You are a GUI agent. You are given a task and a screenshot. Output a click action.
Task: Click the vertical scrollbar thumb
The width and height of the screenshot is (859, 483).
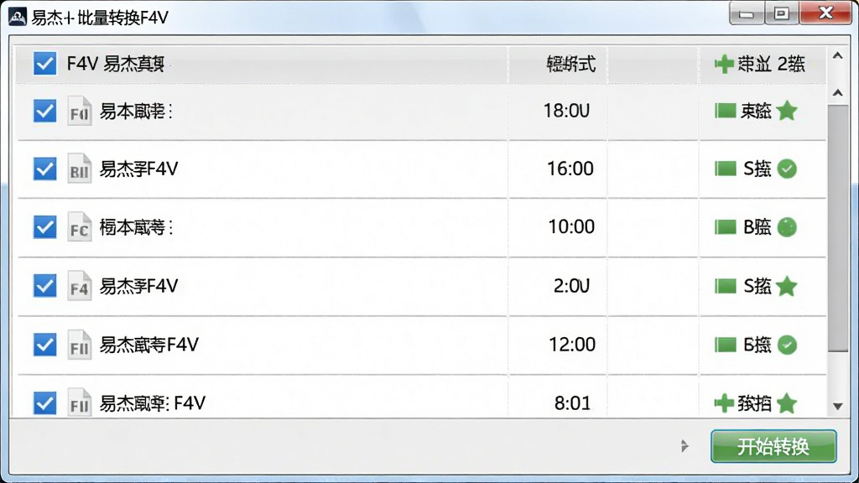(838, 228)
